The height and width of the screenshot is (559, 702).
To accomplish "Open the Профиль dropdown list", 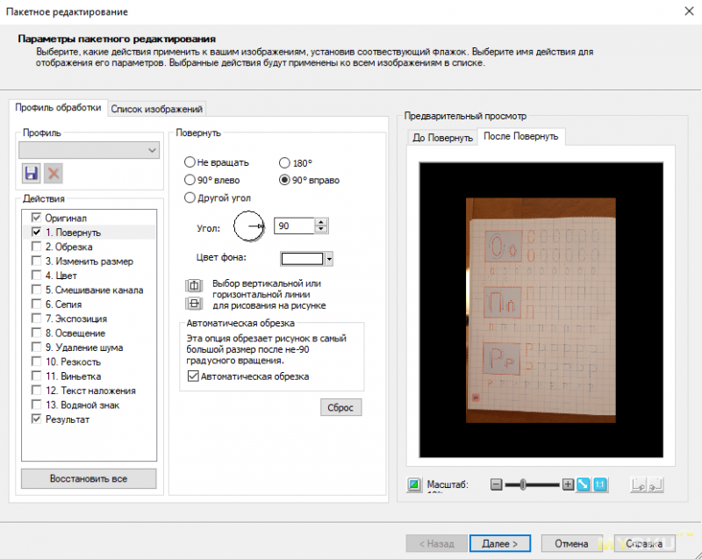I will [153, 151].
